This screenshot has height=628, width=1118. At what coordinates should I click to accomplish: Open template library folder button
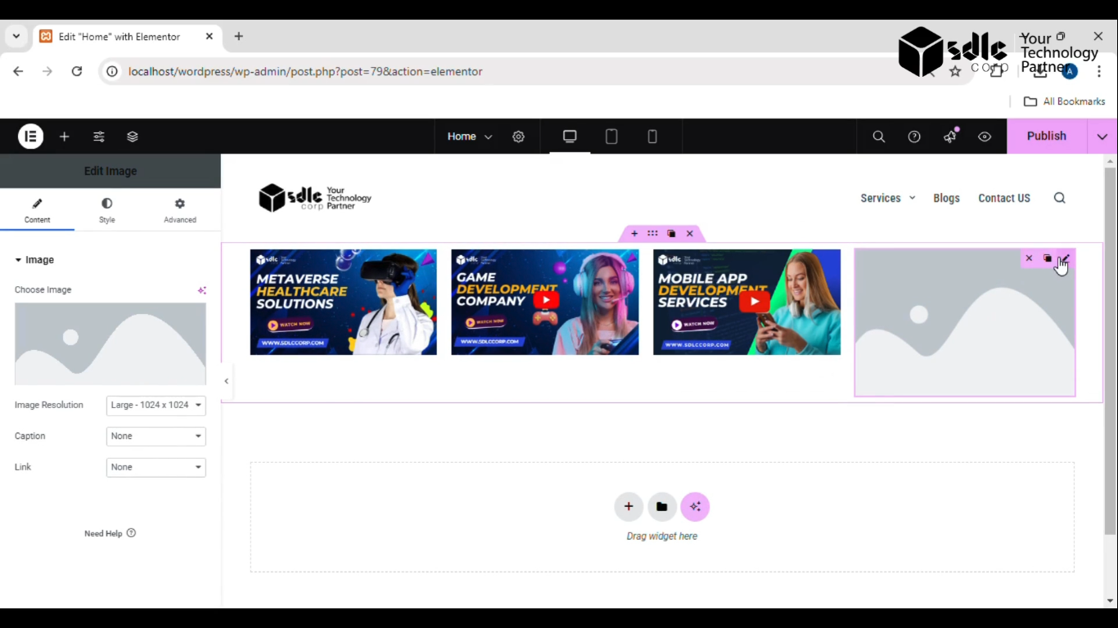pos(662,507)
